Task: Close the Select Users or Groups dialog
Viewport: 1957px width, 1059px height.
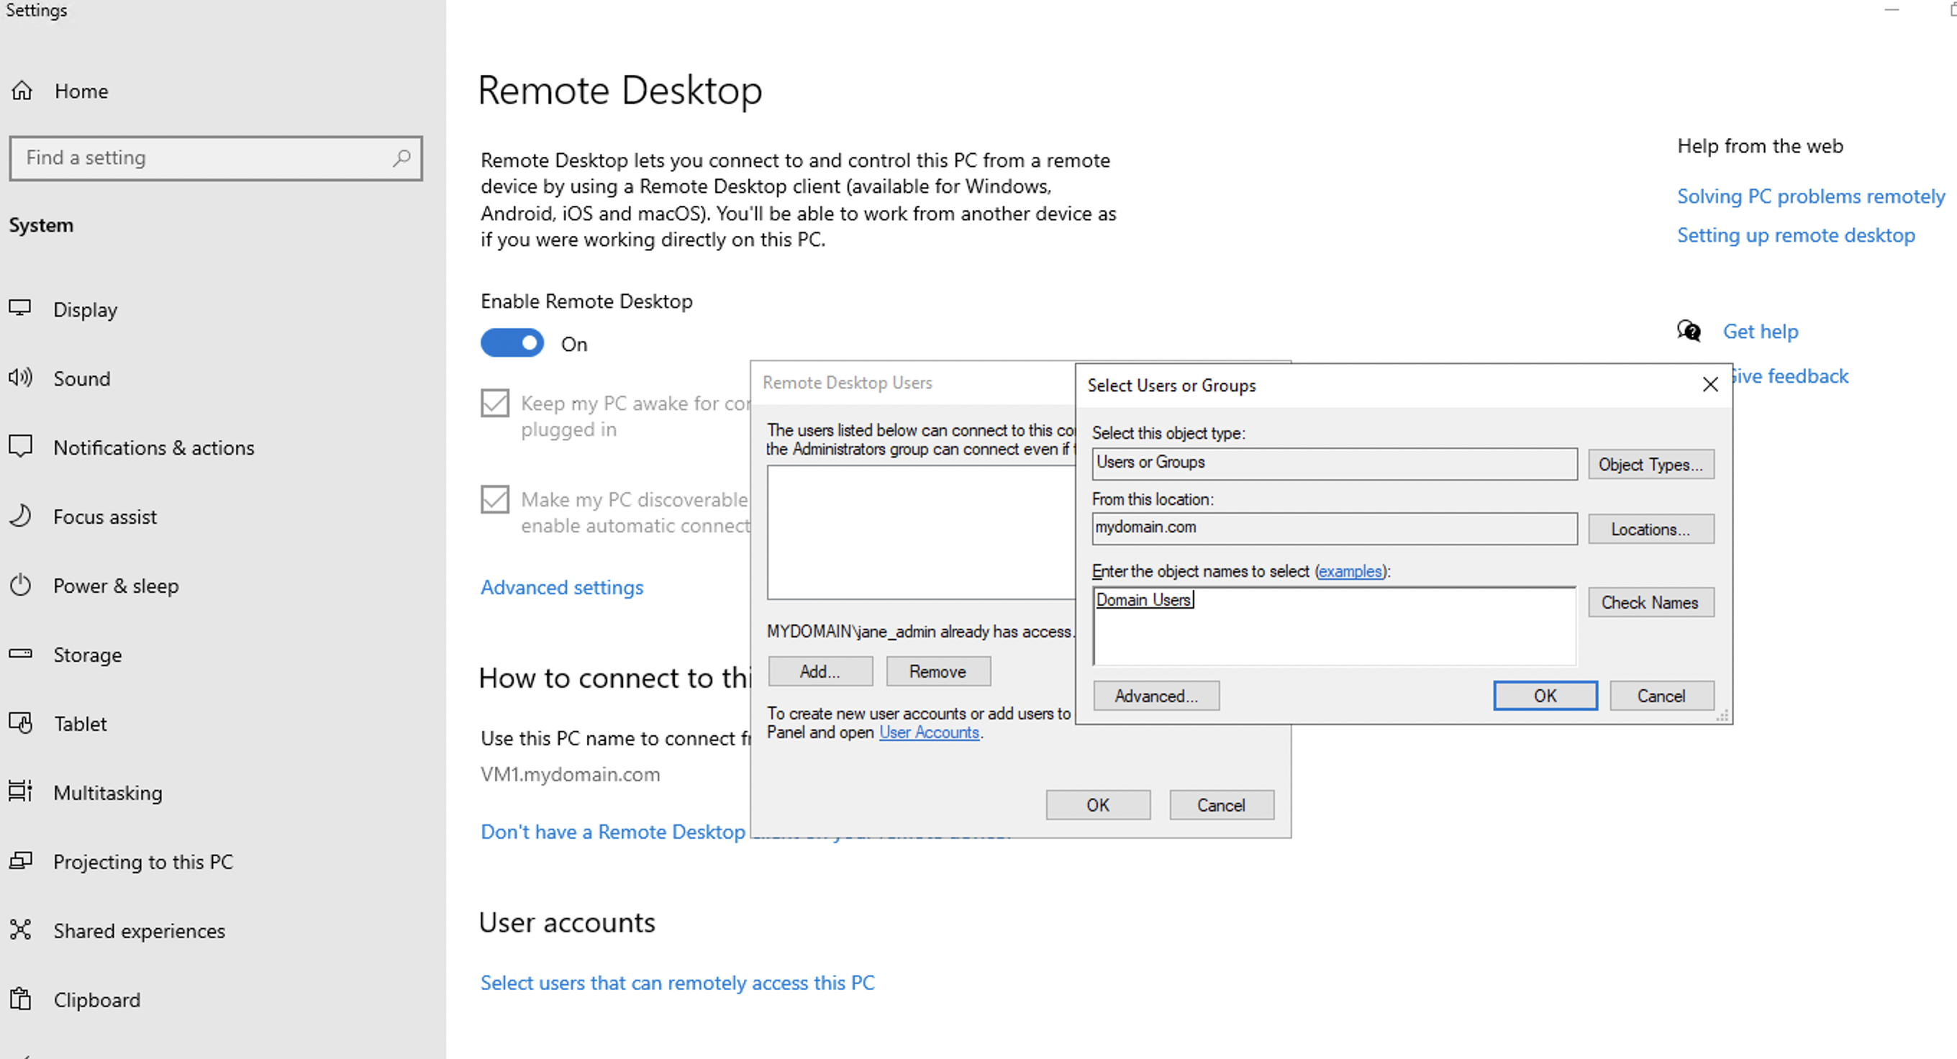Action: click(x=1710, y=385)
